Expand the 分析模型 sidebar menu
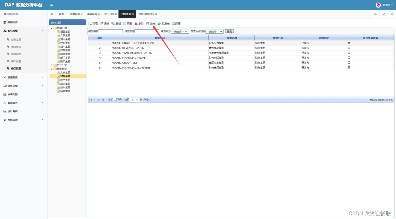The height and width of the screenshot is (219, 396). pos(24,86)
